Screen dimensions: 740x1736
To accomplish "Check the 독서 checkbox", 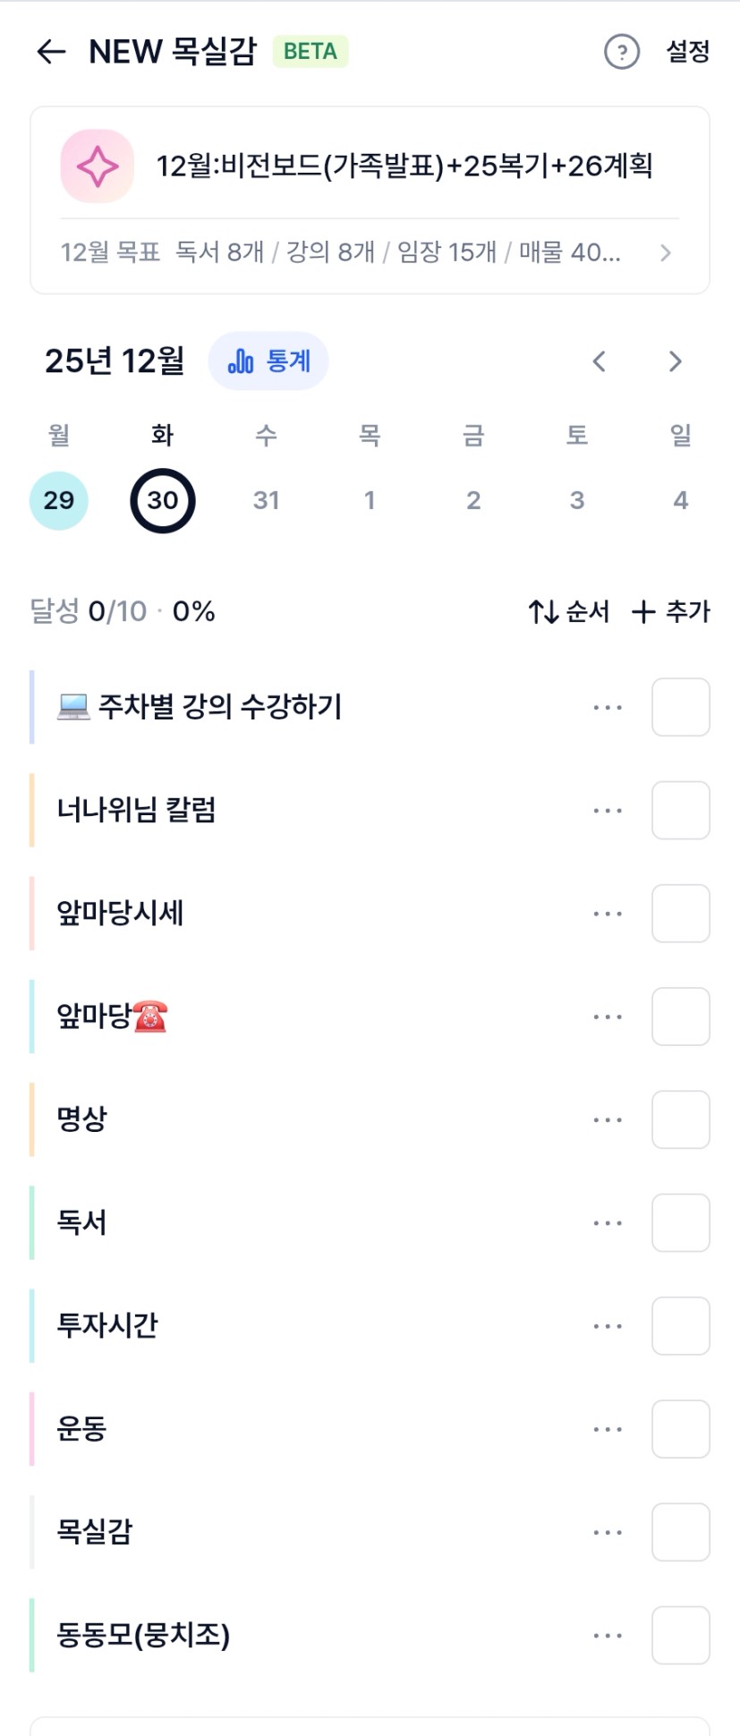I will pyautogui.click(x=680, y=1222).
